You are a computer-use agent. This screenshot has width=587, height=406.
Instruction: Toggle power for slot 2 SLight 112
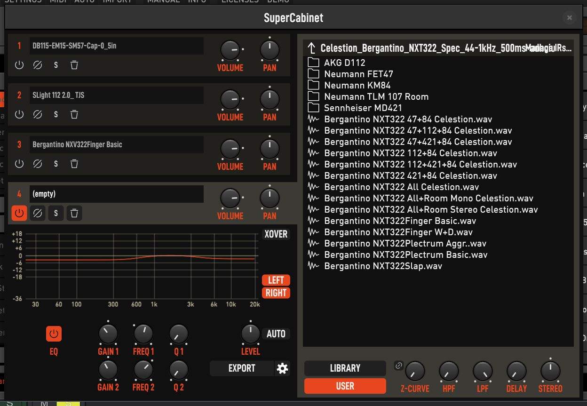point(19,114)
